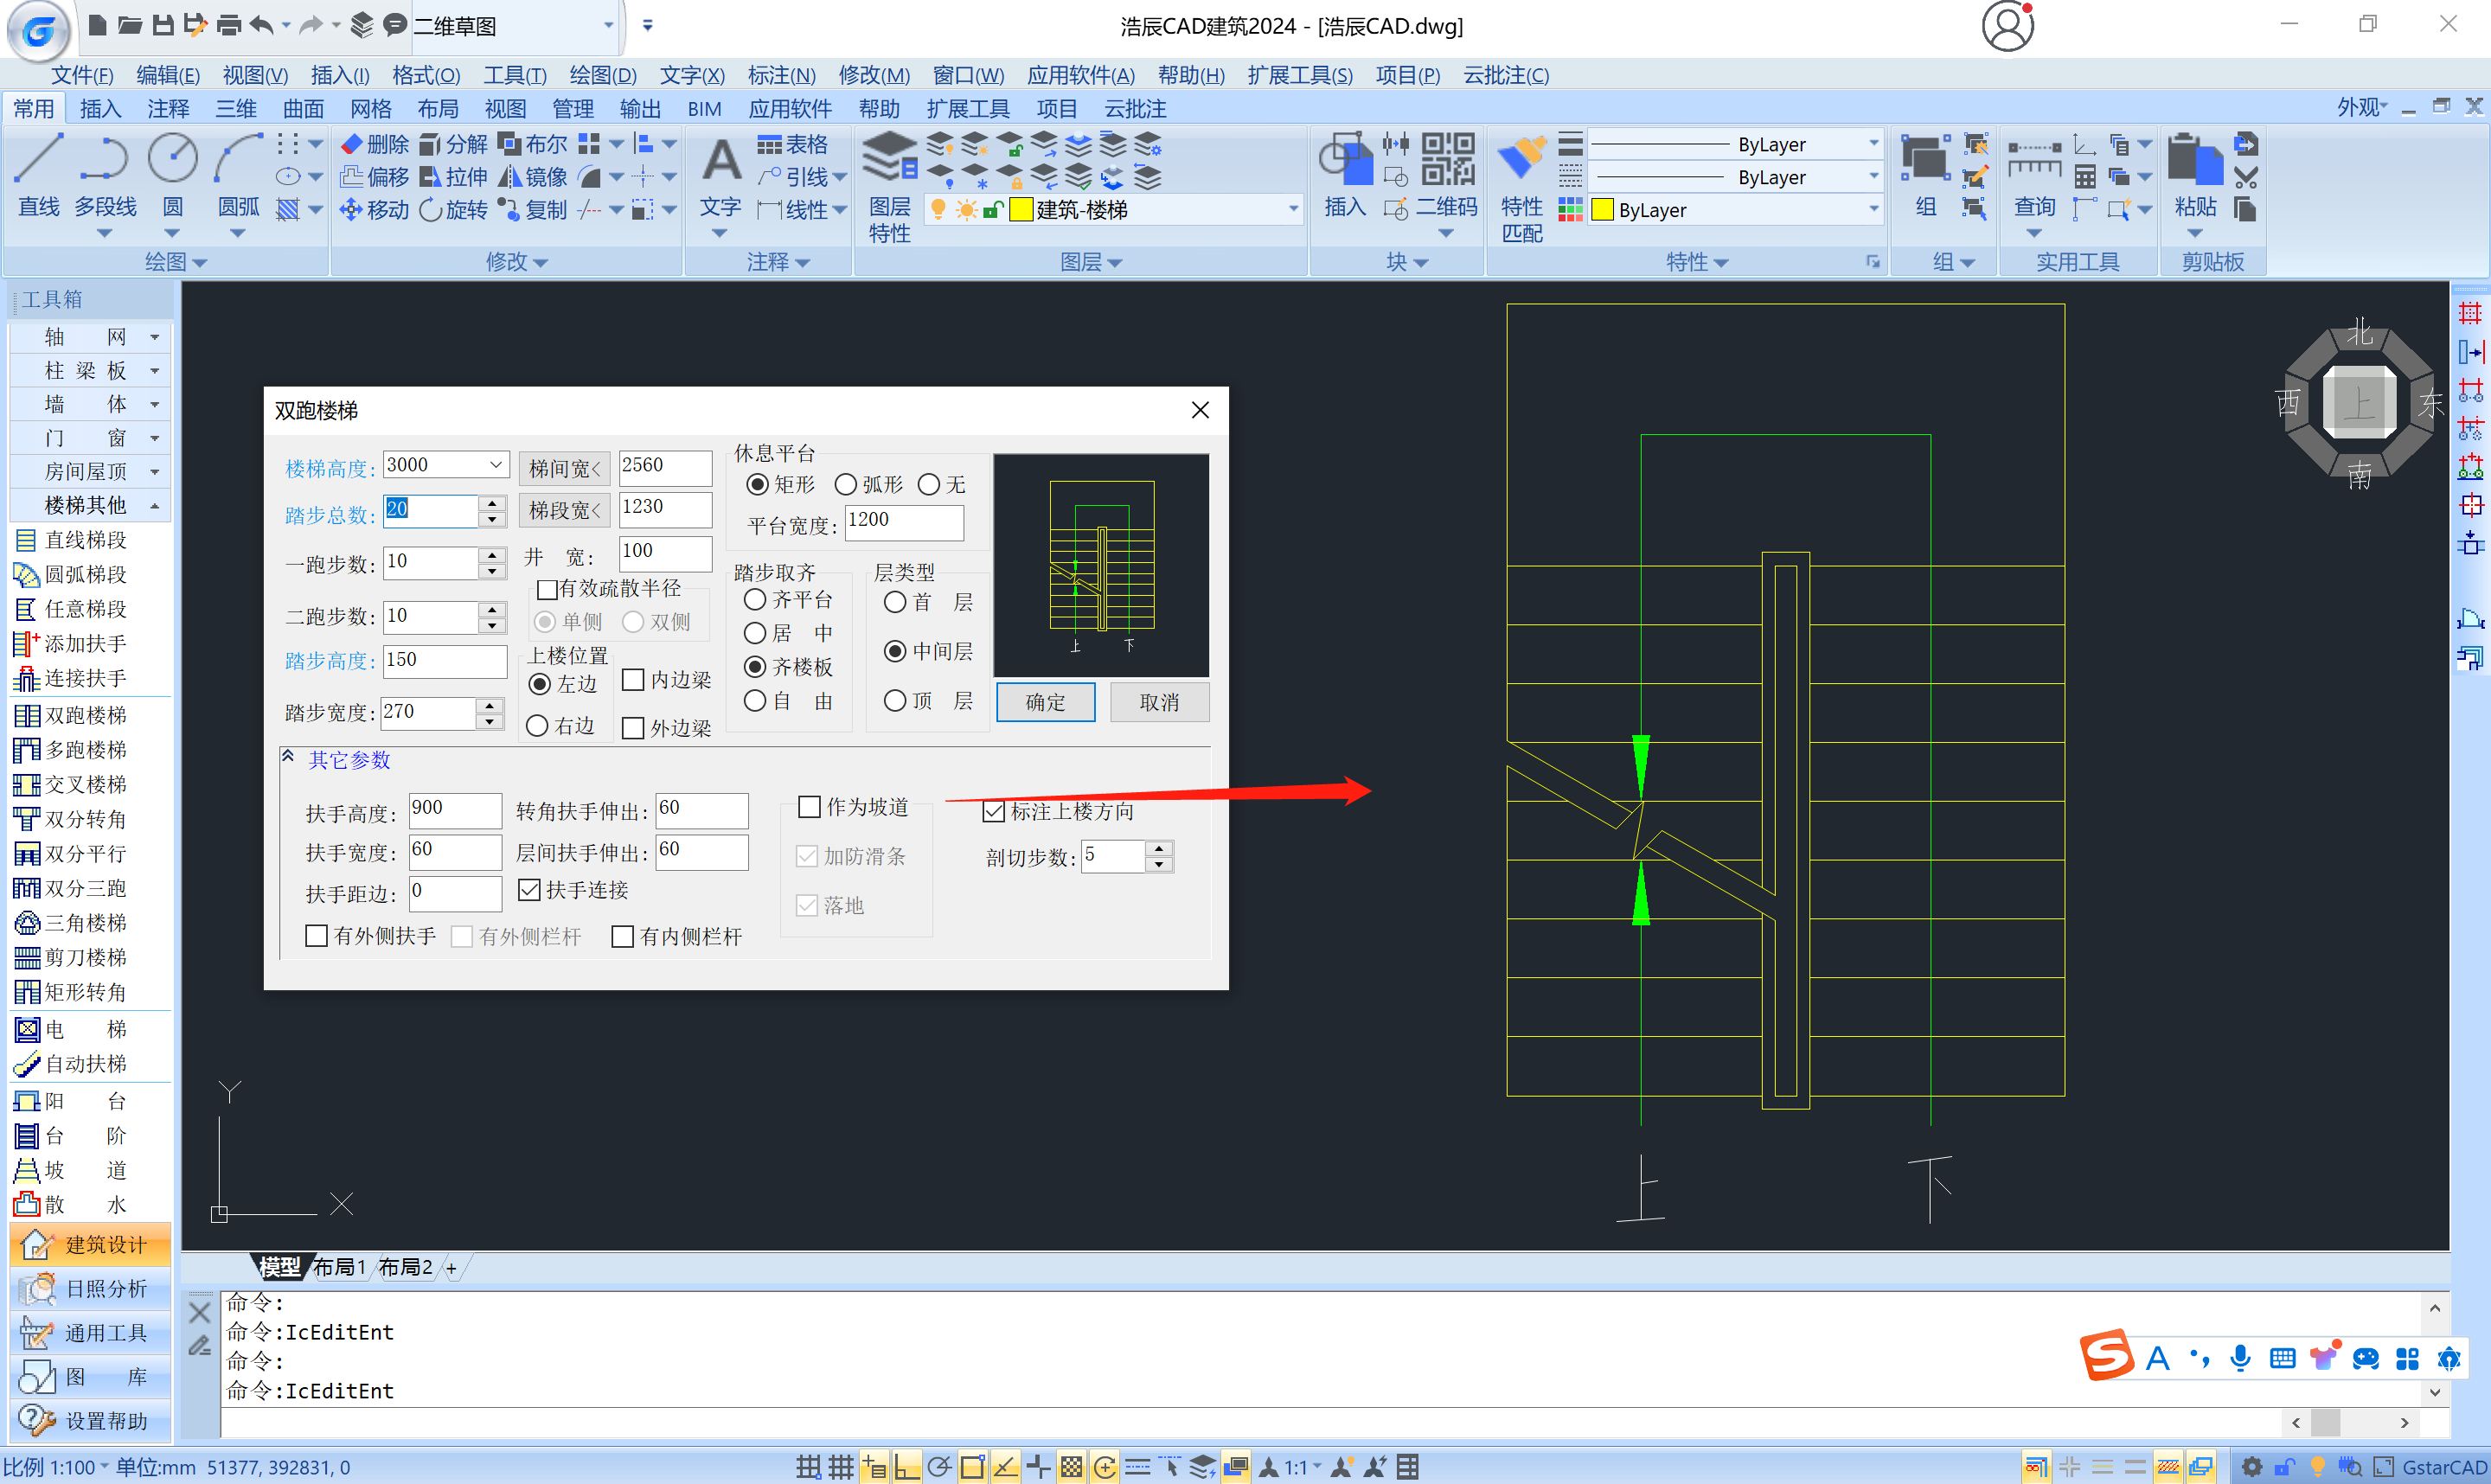
Task: Click the yellow ByLayer color swatch
Action: click(1602, 210)
